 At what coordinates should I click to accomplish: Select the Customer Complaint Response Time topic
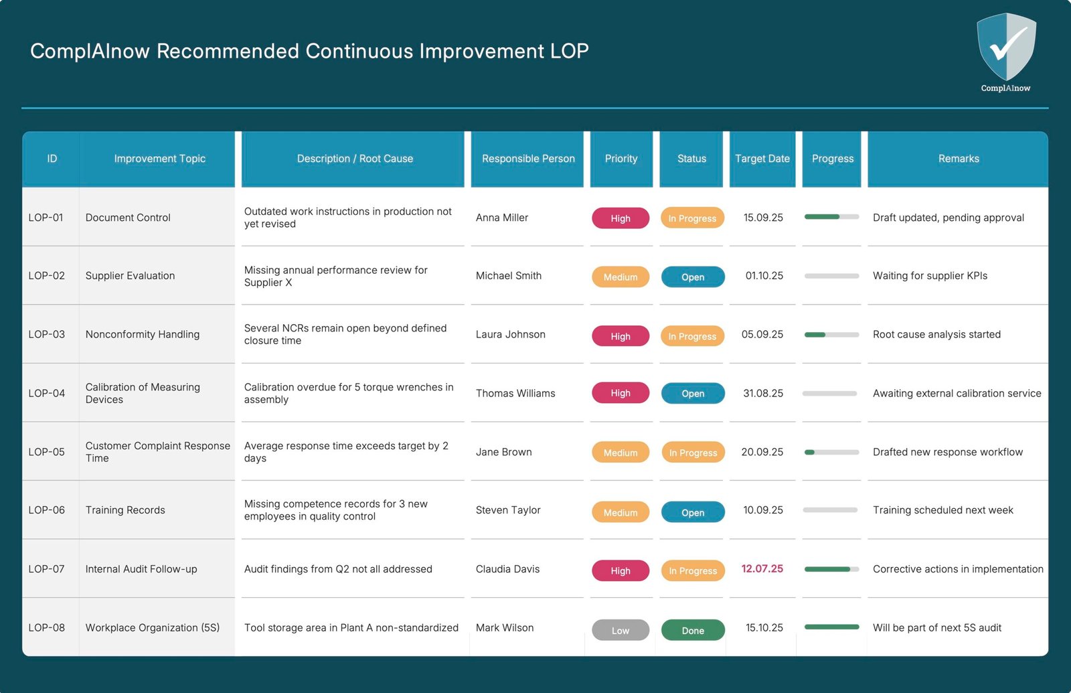click(157, 452)
